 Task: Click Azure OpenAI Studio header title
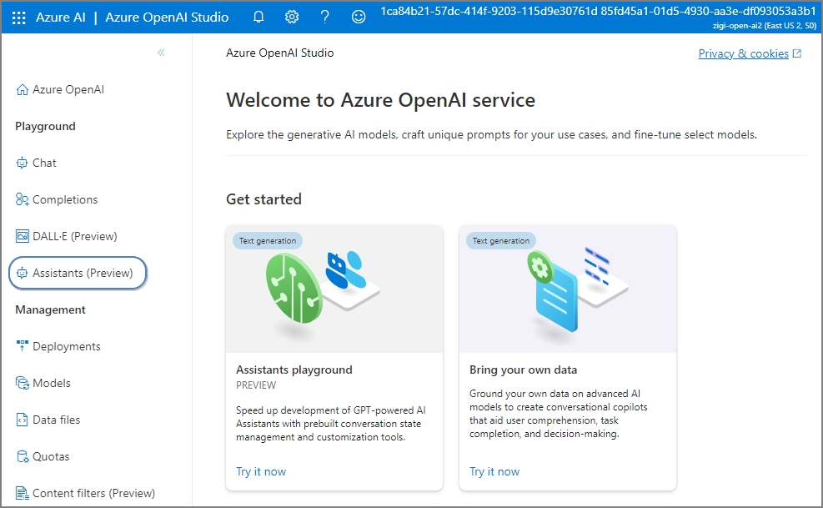click(x=167, y=18)
